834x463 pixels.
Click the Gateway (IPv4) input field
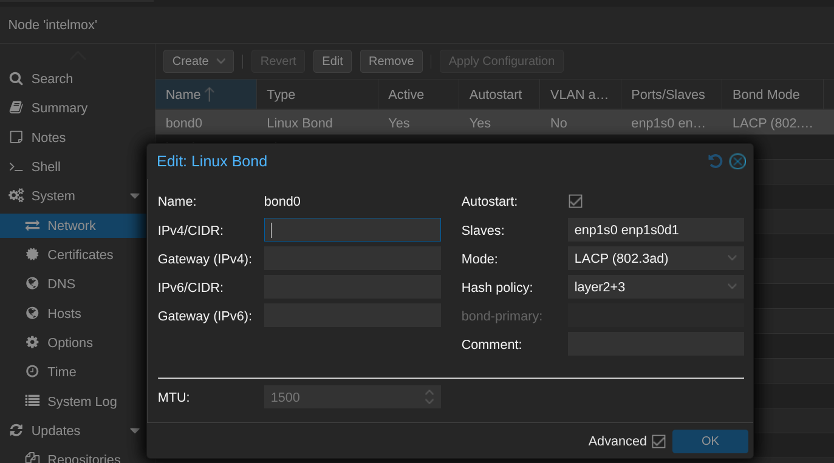352,259
